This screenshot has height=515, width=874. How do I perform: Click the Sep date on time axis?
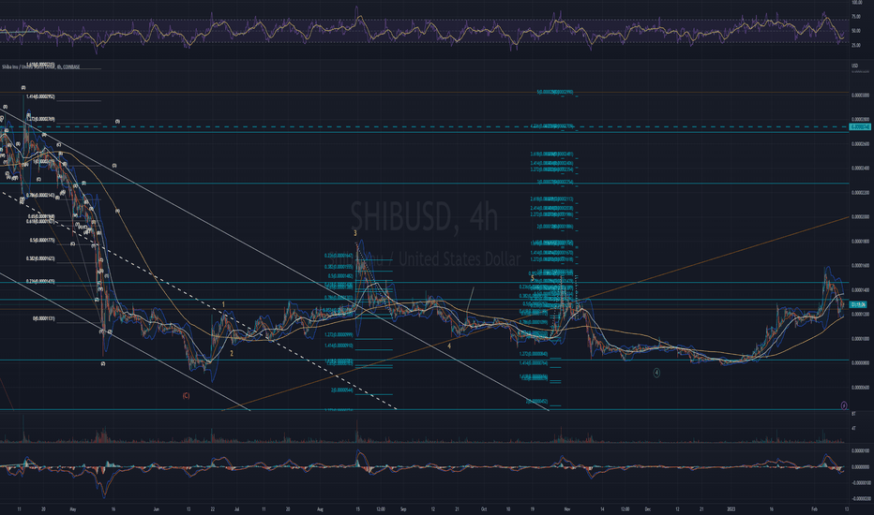coord(403,508)
